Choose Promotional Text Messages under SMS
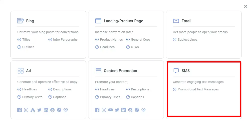 [x=196, y=89]
